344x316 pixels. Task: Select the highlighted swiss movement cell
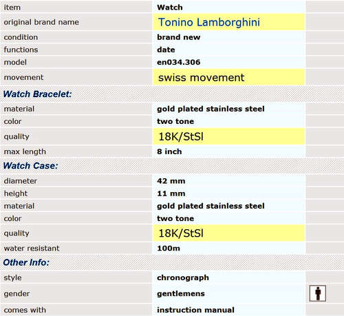point(229,77)
